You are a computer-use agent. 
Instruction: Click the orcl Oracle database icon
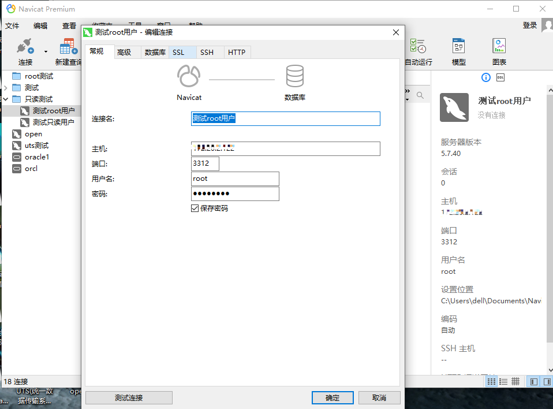[17, 169]
